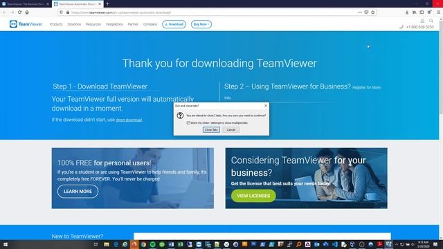Click the taskbar clock
Viewport: 443px width, 249px height.
point(423,244)
